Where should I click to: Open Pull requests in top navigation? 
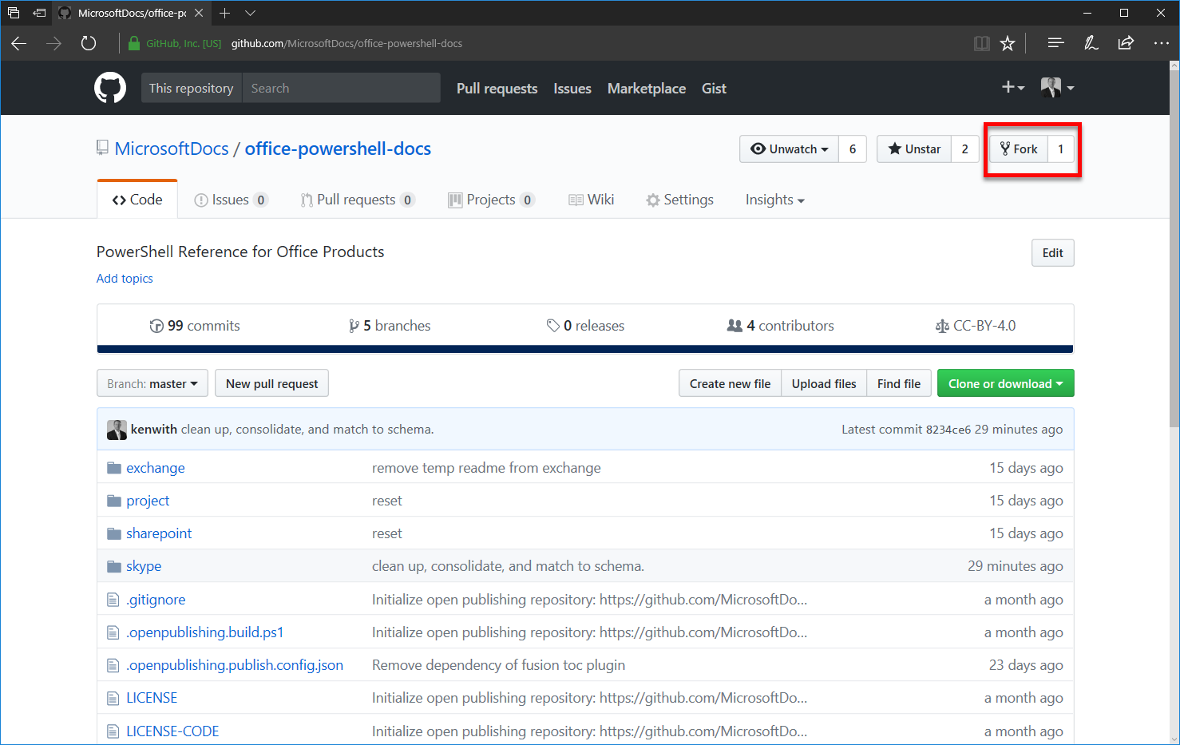pyautogui.click(x=497, y=89)
